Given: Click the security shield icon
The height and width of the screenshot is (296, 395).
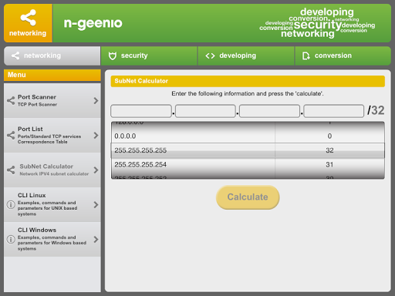Looking at the screenshot, I should coord(113,55).
